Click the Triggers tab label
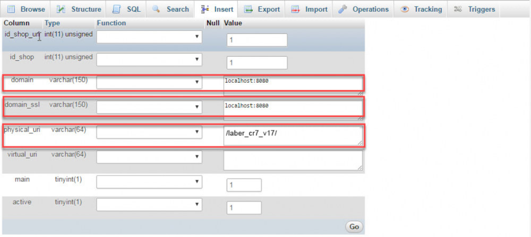 [482, 9]
